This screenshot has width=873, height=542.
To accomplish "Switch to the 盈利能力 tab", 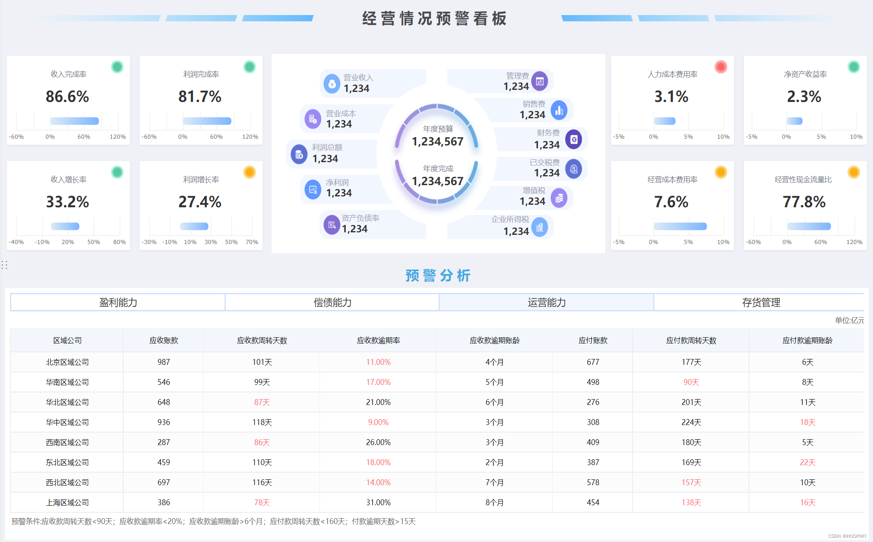I will click(x=118, y=303).
